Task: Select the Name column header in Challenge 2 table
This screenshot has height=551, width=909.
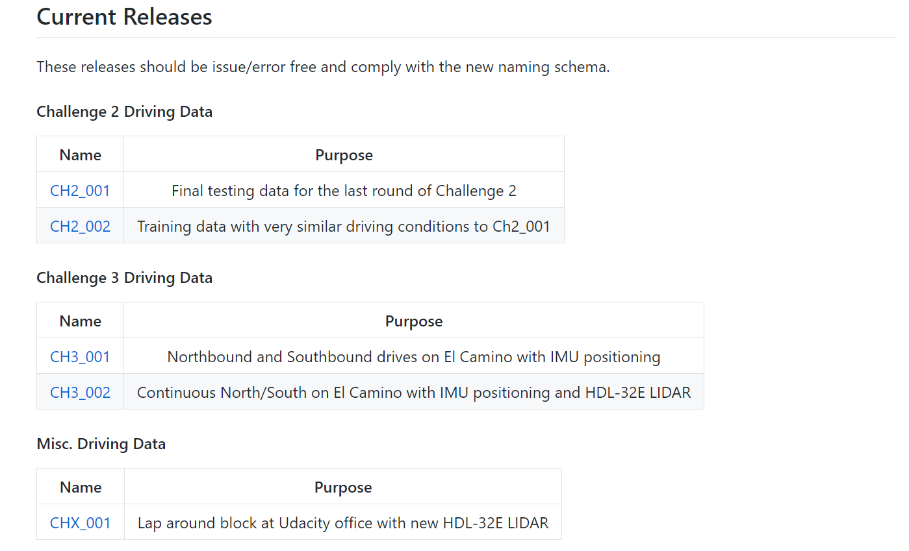Action: coord(80,154)
